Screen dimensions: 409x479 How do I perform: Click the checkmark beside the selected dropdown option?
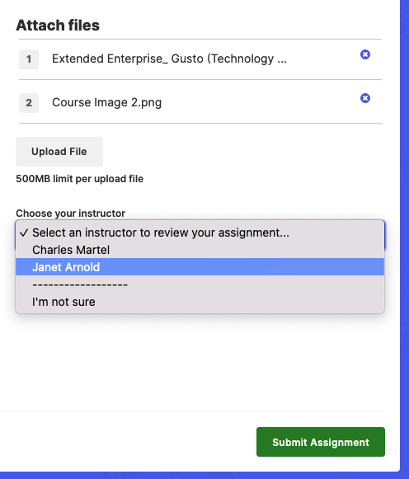tap(24, 233)
